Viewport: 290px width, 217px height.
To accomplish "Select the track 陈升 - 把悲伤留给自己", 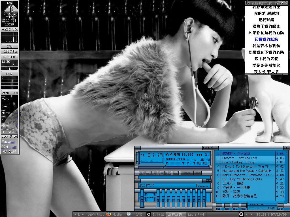I will pyautogui.click(x=250, y=196).
